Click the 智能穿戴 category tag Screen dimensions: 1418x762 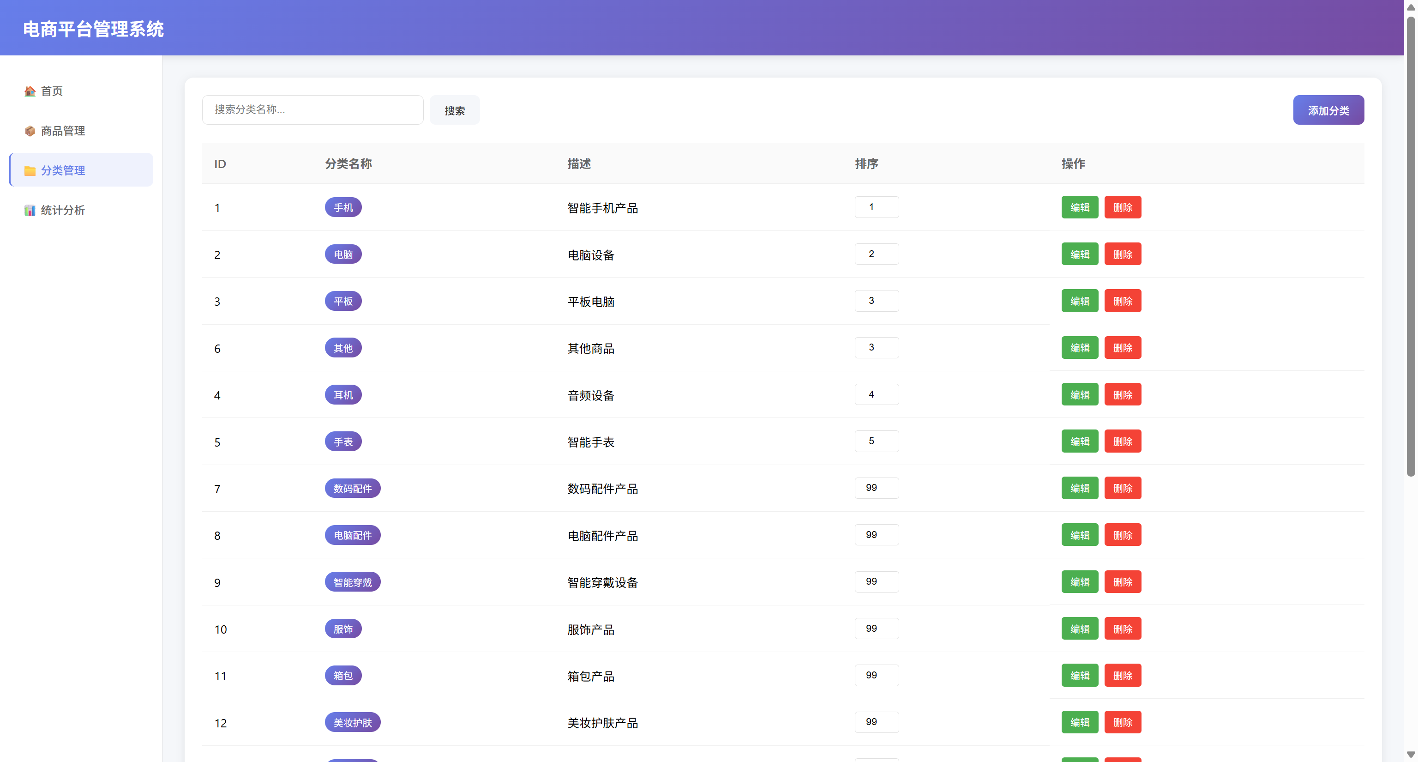point(352,582)
